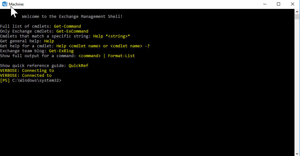Click the scrollbar up arrow
Screen dimensions: 300x156
click(297, 12)
